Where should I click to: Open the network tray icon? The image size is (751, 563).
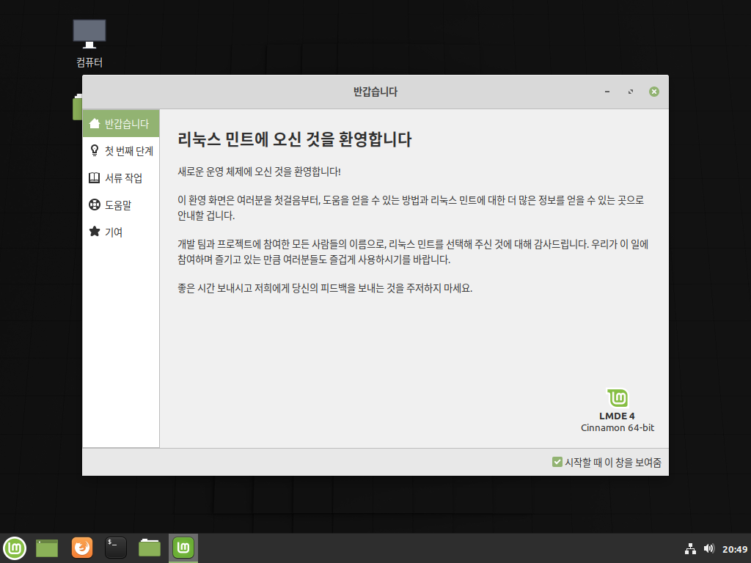690,548
